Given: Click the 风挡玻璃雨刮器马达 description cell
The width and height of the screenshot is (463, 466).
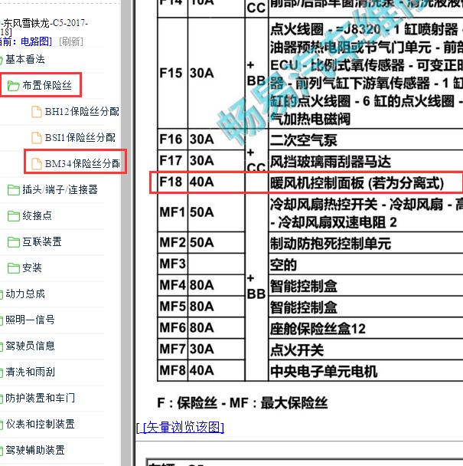Looking at the screenshot, I should click(366, 161).
